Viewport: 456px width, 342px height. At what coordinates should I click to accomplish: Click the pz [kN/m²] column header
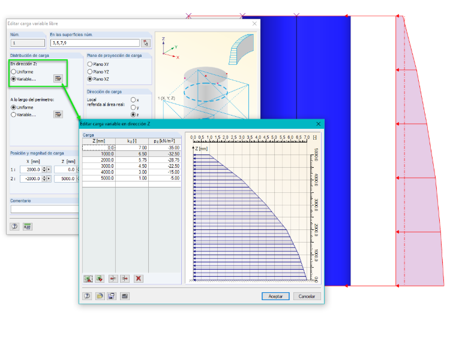165,141
